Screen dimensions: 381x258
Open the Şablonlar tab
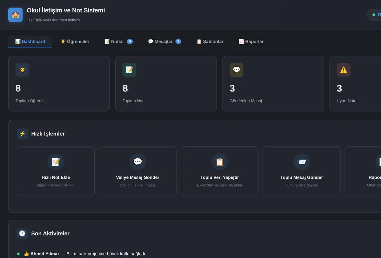pyautogui.click(x=210, y=41)
